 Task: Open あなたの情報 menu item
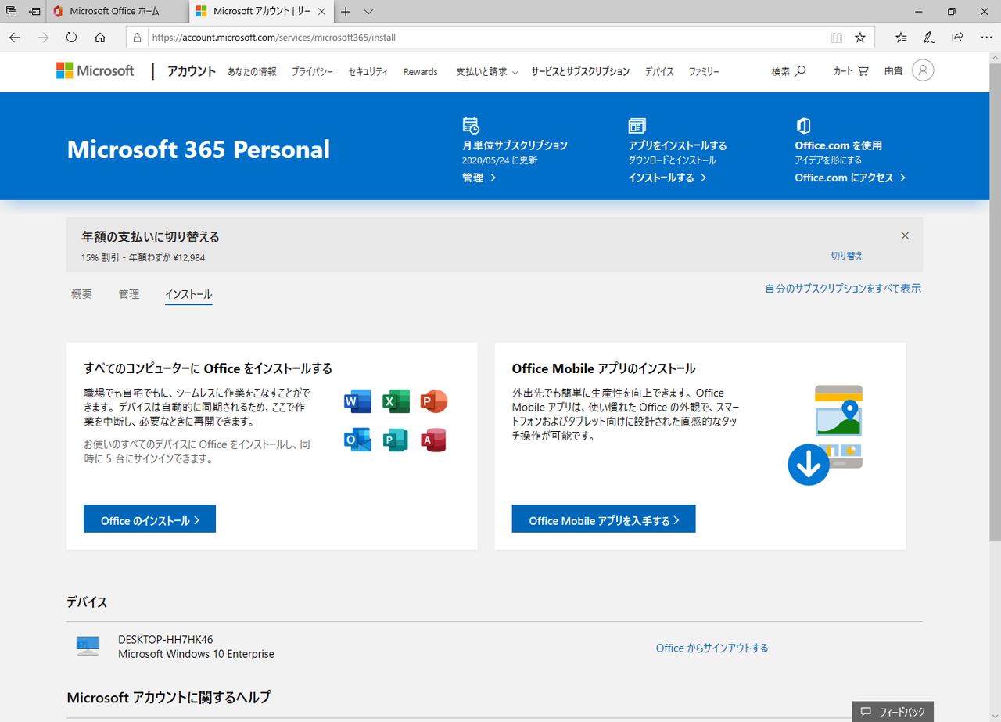coord(252,72)
